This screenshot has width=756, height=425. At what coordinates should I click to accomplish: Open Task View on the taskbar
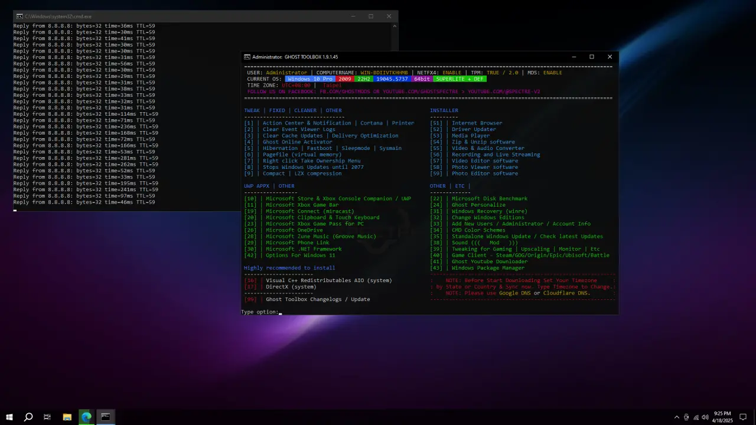47,417
